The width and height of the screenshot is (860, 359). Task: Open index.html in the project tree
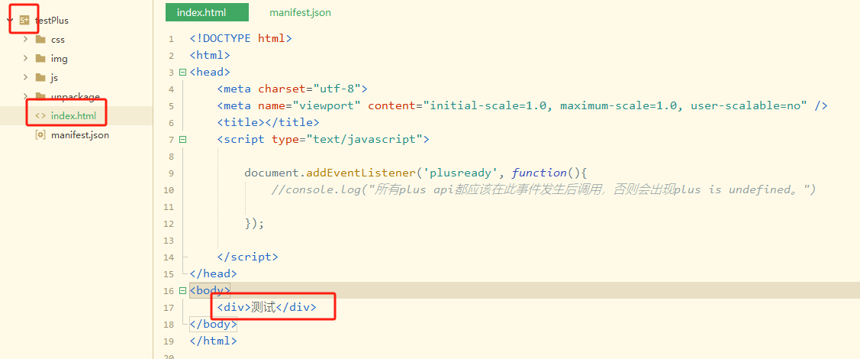tap(73, 116)
